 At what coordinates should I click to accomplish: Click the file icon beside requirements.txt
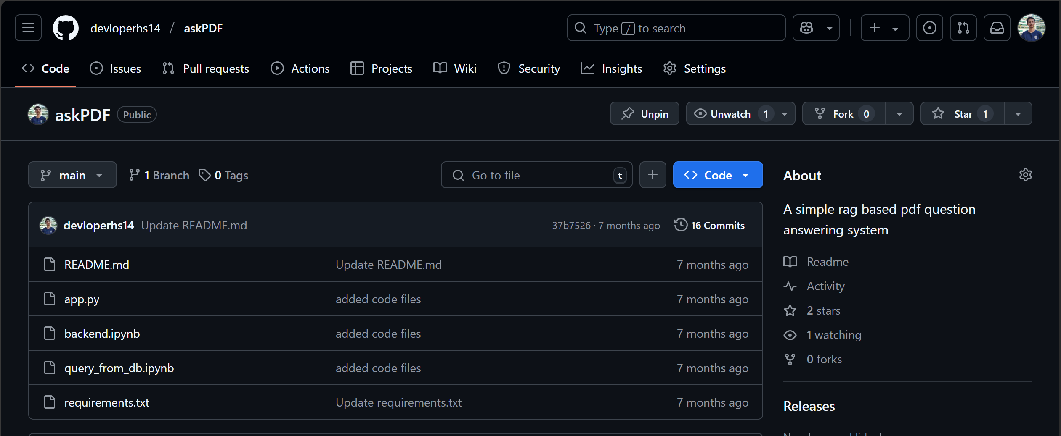point(50,402)
